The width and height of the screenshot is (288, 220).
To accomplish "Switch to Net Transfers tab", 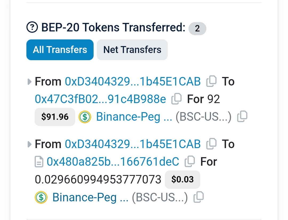I will pos(132,50).
